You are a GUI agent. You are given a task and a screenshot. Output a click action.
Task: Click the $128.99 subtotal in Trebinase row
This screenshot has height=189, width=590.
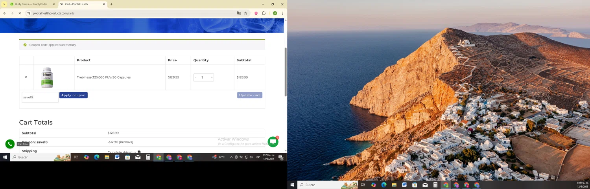click(242, 77)
